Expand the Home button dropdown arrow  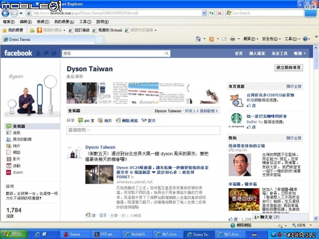tap(204, 39)
